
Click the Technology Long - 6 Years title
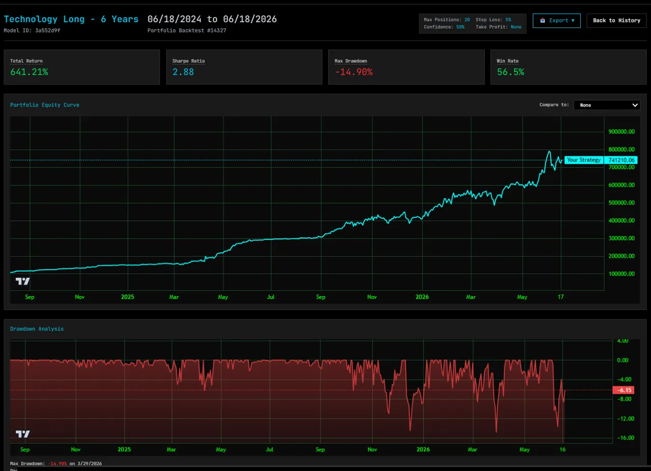(x=71, y=19)
